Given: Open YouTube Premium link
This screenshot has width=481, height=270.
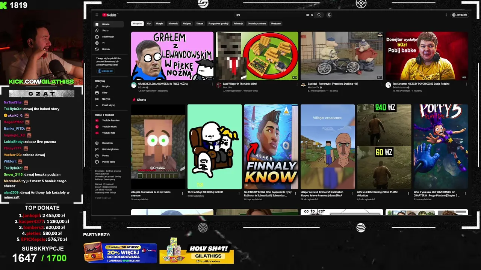Looking at the screenshot, I should click(x=109, y=120).
